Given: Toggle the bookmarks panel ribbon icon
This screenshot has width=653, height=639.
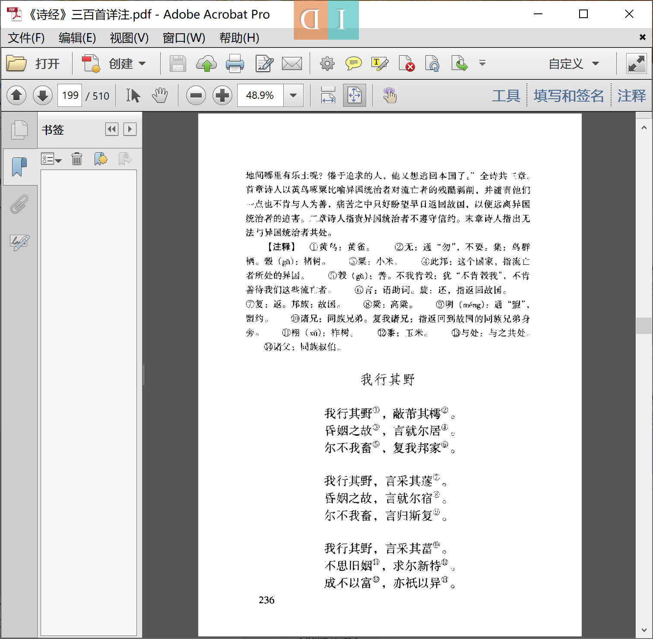Looking at the screenshot, I should pyautogui.click(x=19, y=167).
